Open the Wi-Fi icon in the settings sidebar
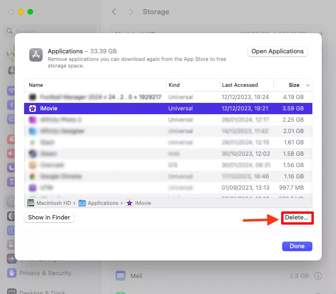This screenshot has height=294, width=336. click(x=11, y=91)
